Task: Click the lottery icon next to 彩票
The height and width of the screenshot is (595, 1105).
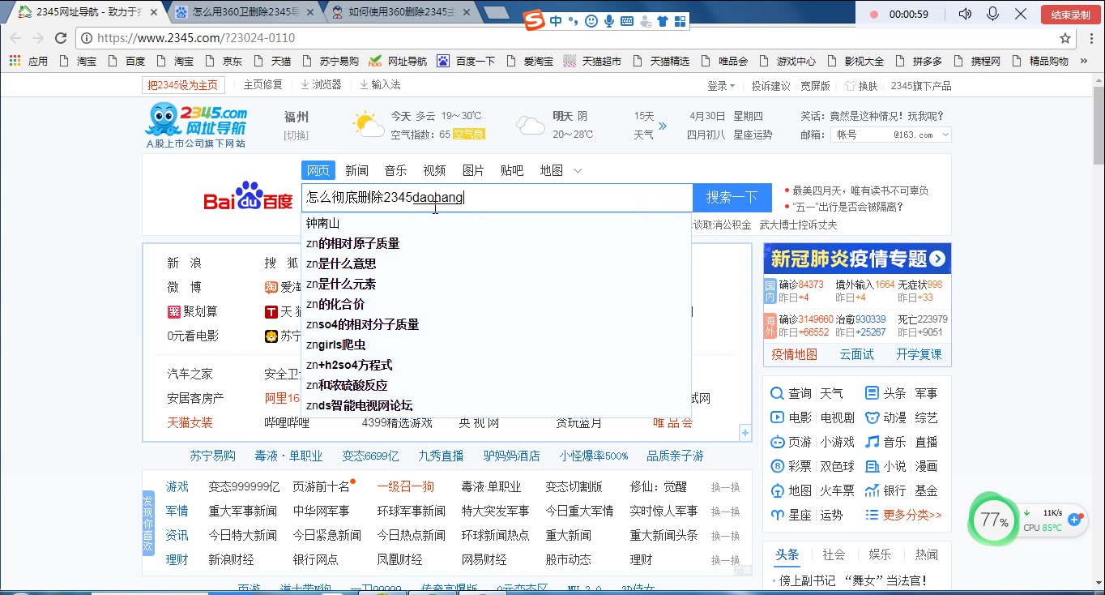Action: (x=777, y=466)
